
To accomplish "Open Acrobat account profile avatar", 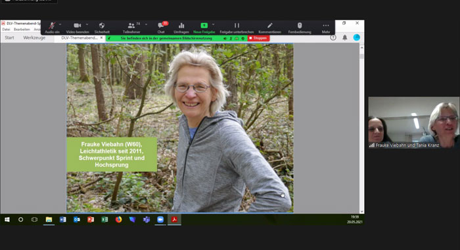I will coord(356,37).
